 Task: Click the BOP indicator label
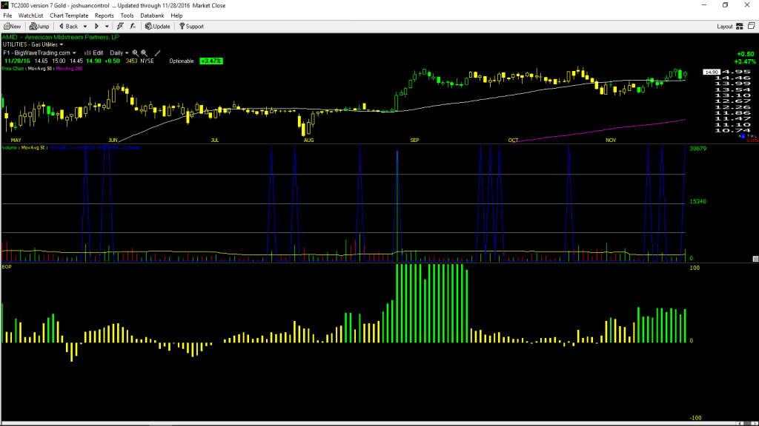[x=7, y=266]
